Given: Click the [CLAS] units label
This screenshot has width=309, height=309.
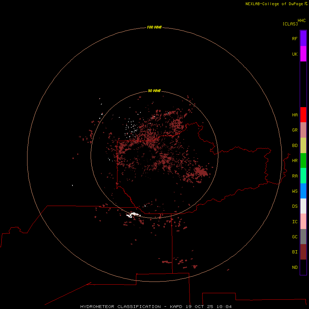Looking at the screenshot, I should pyautogui.click(x=290, y=24).
